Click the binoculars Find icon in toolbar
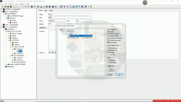Image resolution: width=181 pixels, height=102 pixels. 32,7
